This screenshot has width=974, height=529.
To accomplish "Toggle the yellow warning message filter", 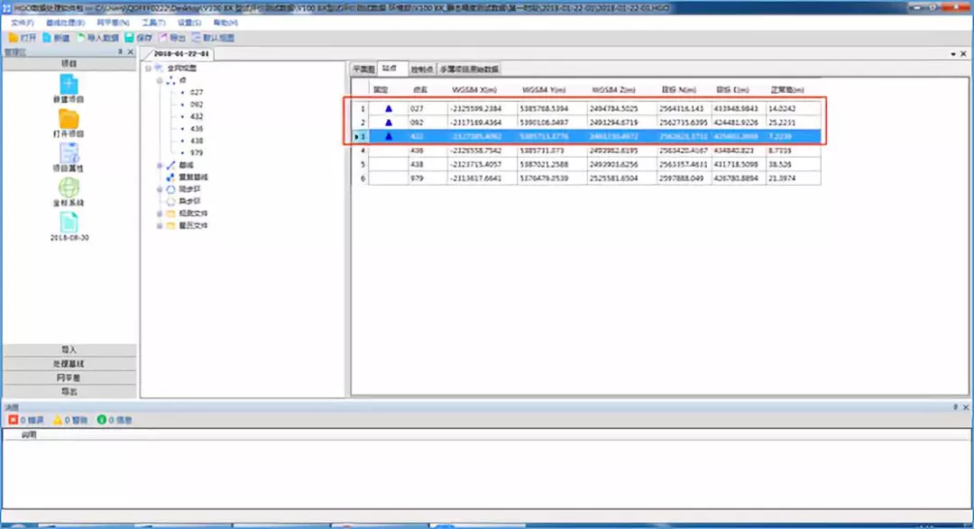I will [x=69, y=420].
